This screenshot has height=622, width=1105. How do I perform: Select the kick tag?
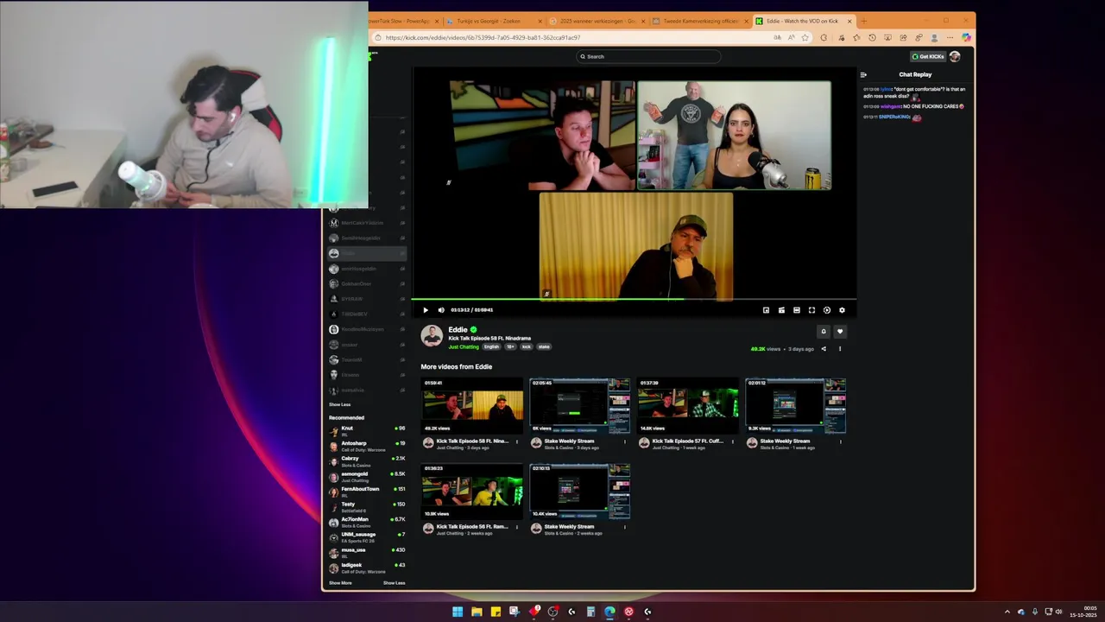(527, 346)
